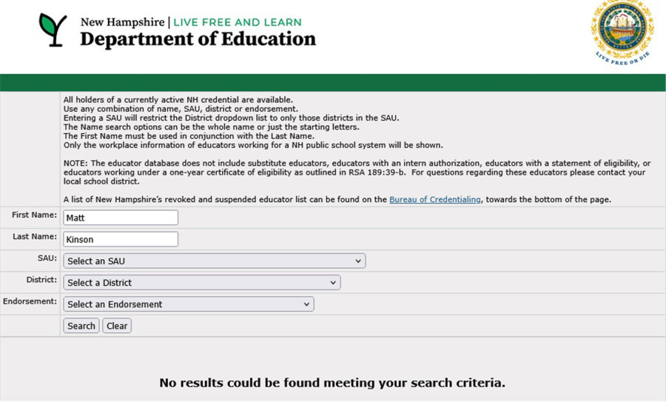Open the Select a District dropdown

202,283
